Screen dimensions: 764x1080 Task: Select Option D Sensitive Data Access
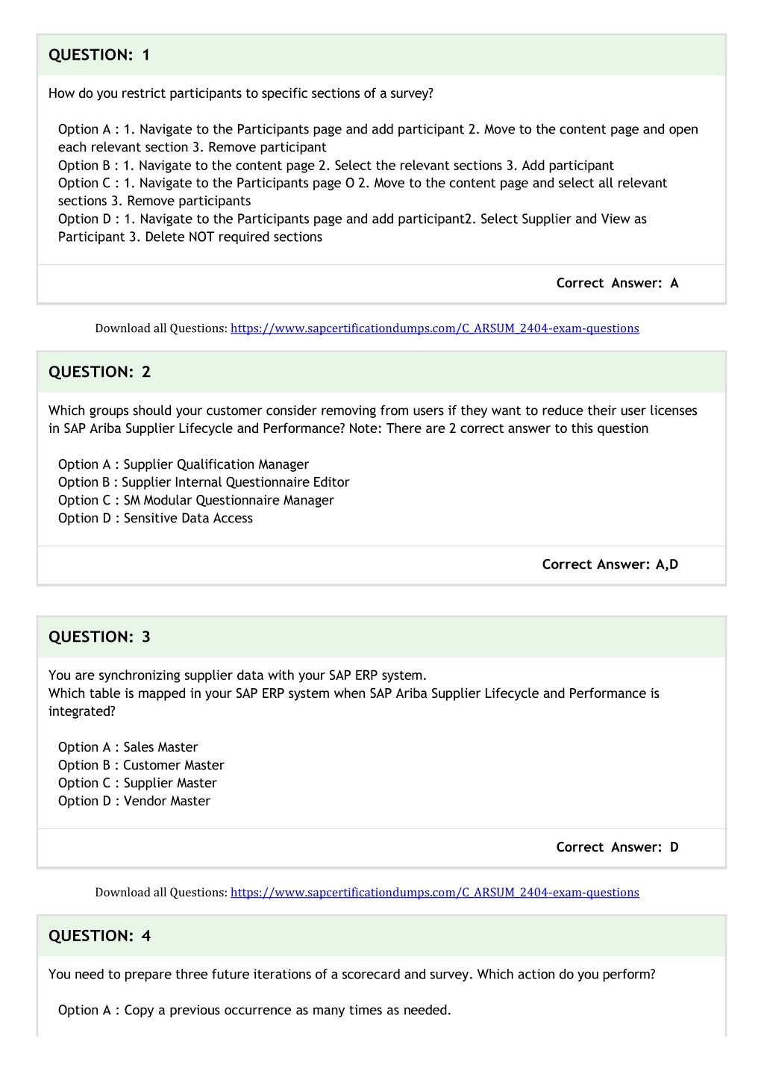click(155, 518)
